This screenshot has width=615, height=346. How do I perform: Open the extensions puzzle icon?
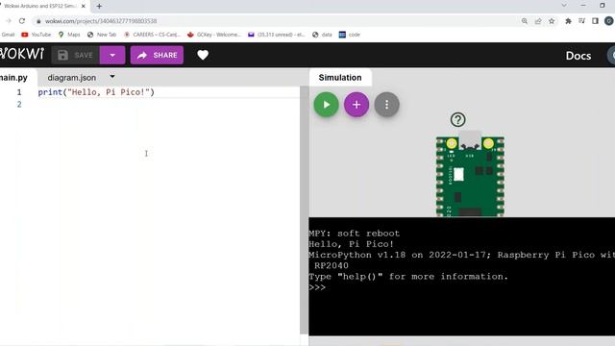[x=568, y=21]
